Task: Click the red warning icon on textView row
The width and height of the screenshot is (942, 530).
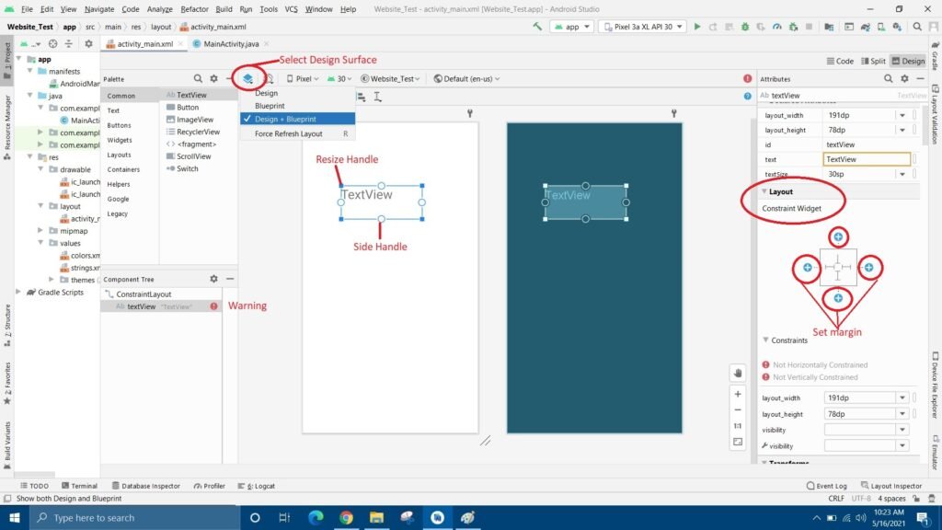Action: click(x=213, y=306)
